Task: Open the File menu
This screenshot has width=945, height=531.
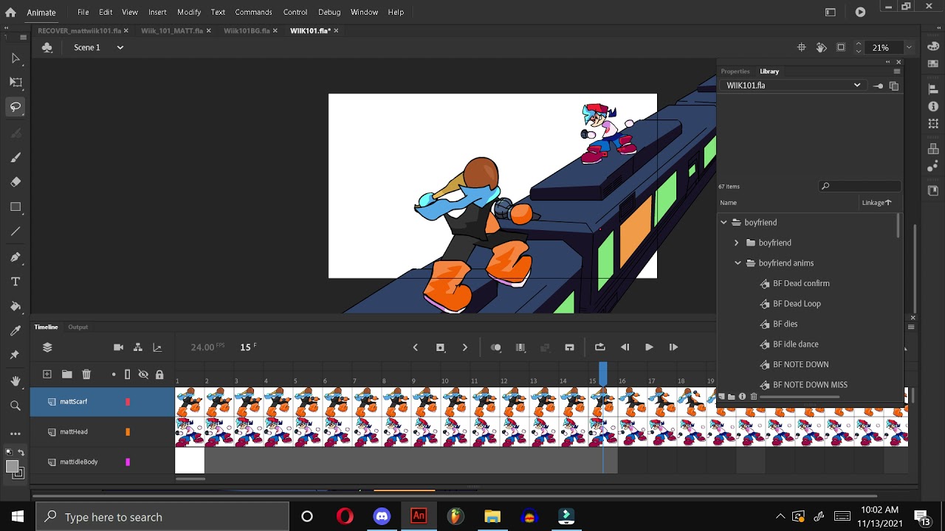Action: [x=83, y=12]
